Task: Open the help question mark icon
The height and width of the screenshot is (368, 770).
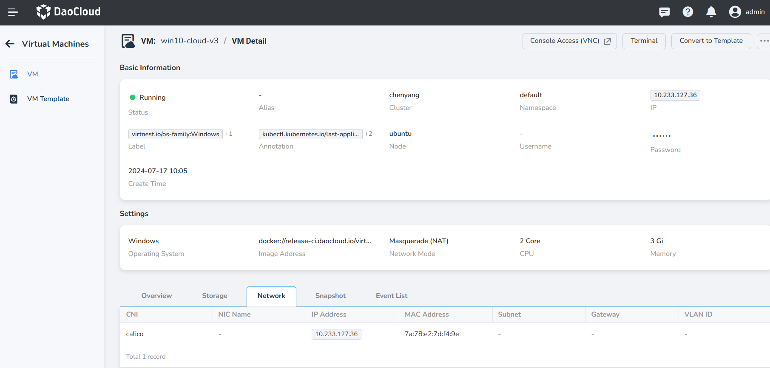Action: [x=688, y=12]
